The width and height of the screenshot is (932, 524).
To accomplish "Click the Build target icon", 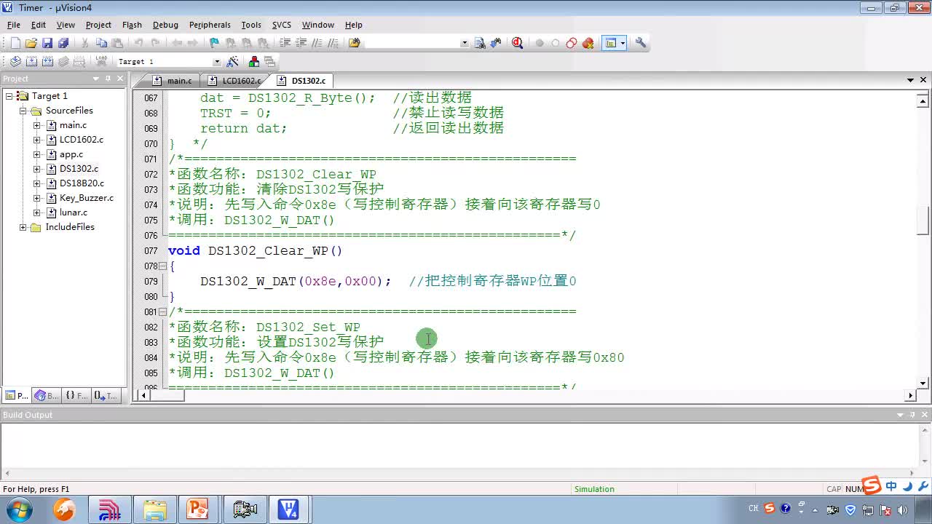I will coord(31,61).
